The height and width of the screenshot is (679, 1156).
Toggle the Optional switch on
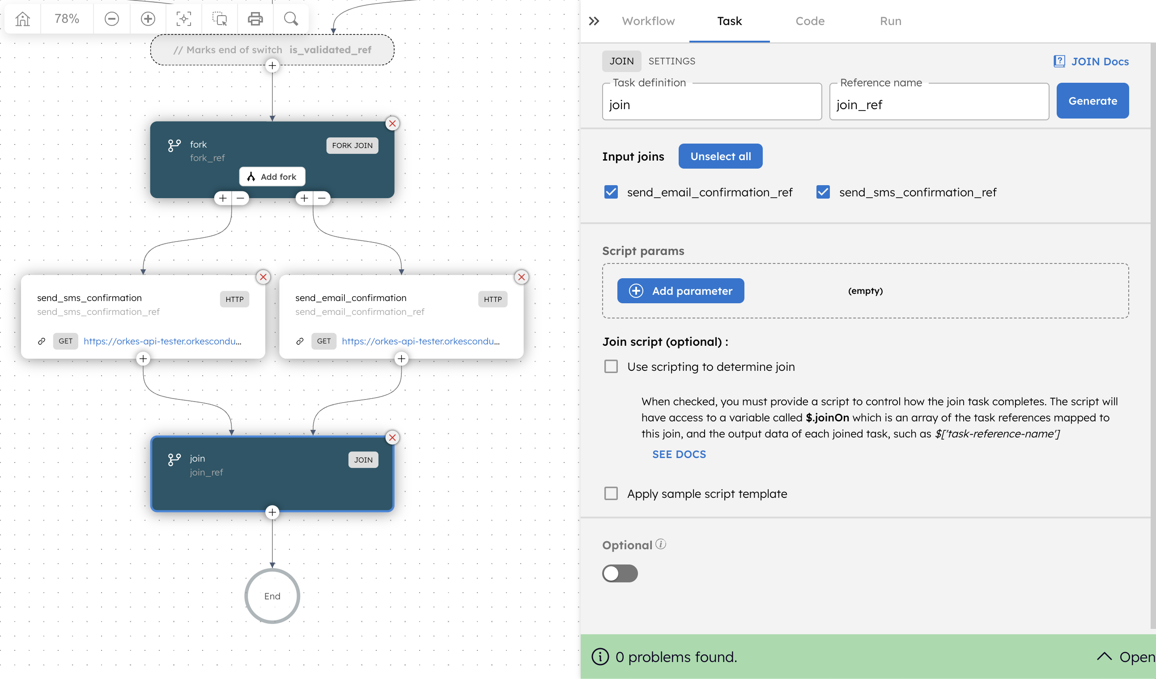coord(620,573)
